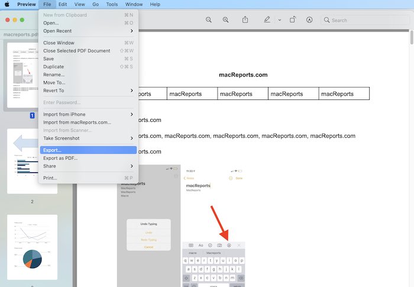Close the File menu in menu bar

(x=47, y=4)
